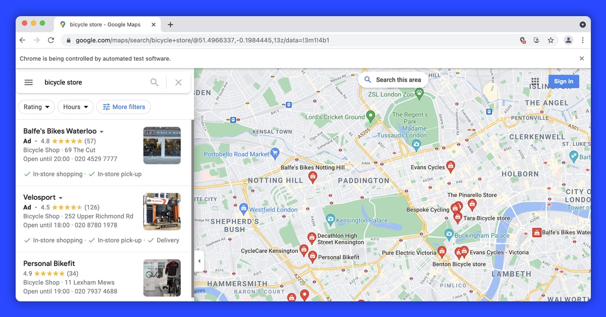Click the Portobello Road Market shopping marker

tap(275, 152)
